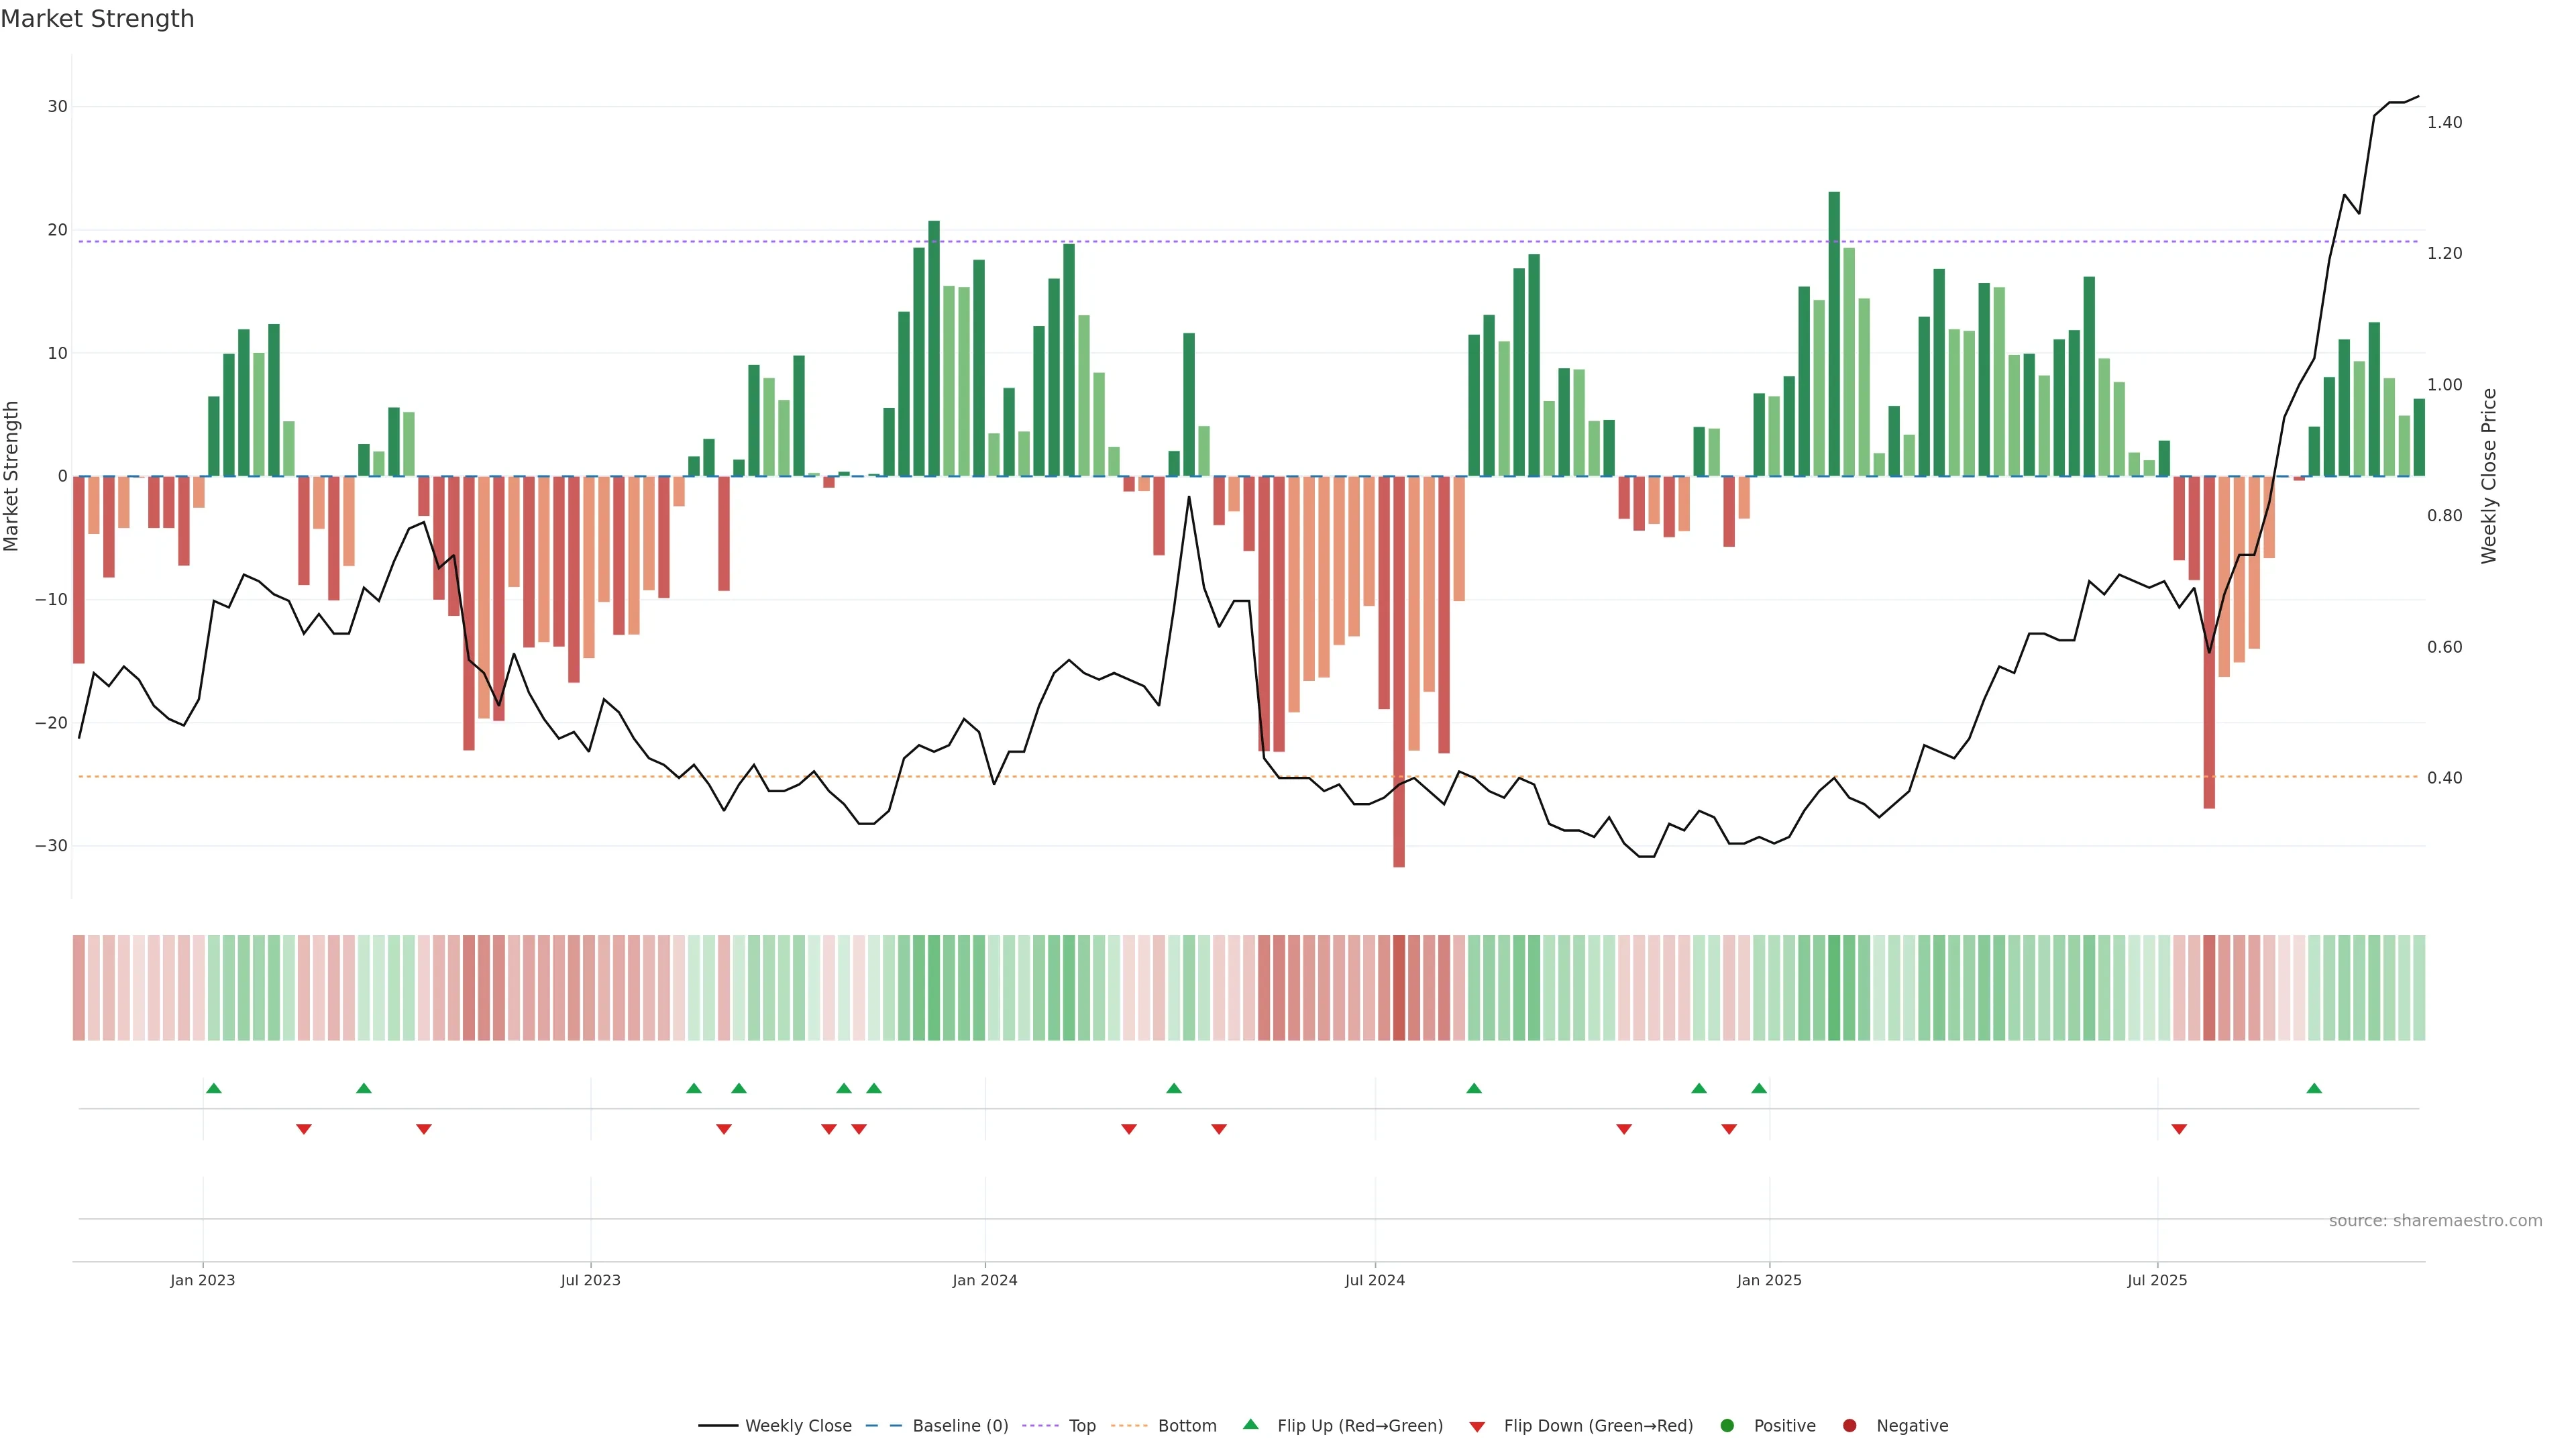Click the source: sharemaestro.com text

pos(2435,1221)
